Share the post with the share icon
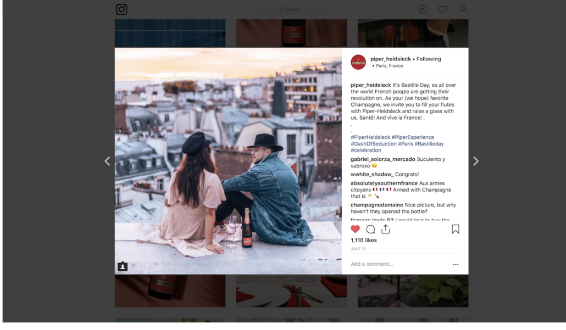 coord(386,229)
